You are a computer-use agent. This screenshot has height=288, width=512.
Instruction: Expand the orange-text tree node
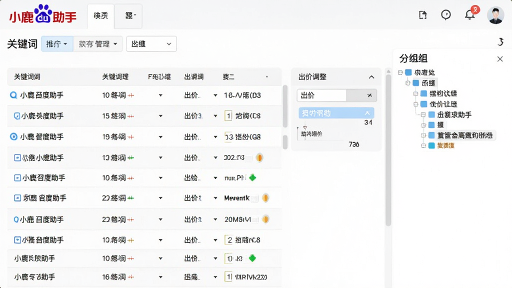[x=423, y=146]
